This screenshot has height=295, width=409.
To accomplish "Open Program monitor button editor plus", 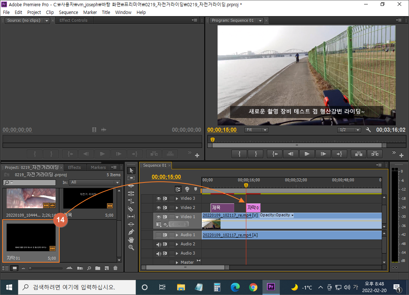I will click(401, 156).
